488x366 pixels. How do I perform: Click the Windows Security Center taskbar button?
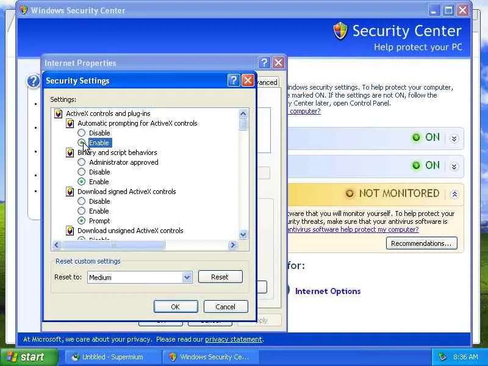pyautogui.click(x=210, y=357)
